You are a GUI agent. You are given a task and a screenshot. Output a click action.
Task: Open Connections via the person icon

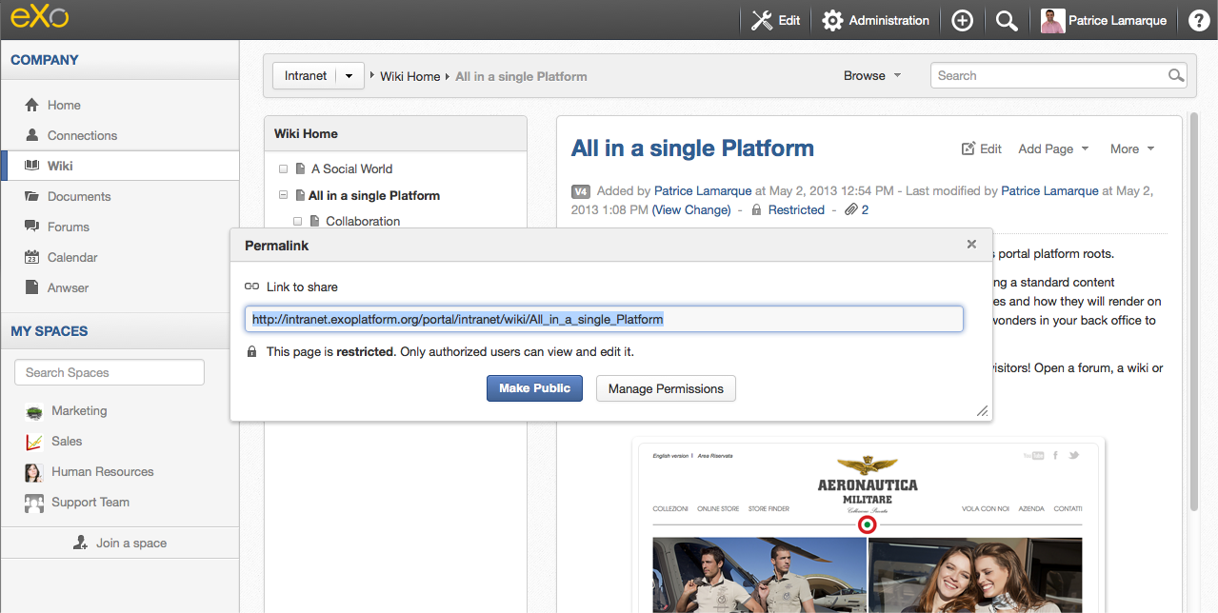pyautogui.click(x=31, y=135)
